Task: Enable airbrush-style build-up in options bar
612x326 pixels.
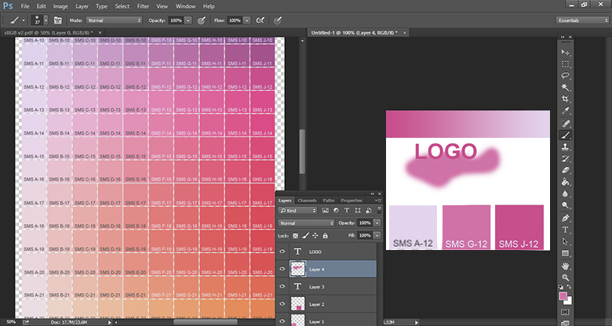Action: 259,20
